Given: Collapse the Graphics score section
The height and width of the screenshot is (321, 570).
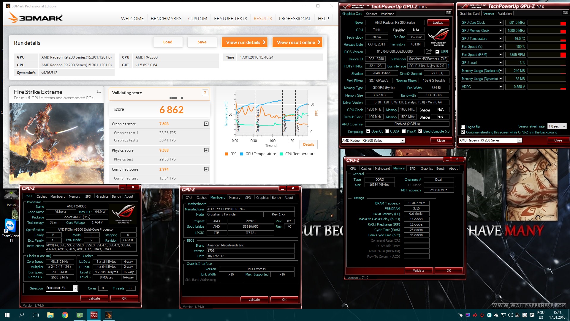Looking at the screenshot, I should [206, 124].
